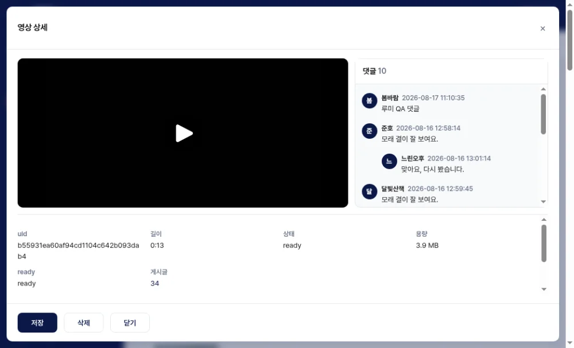Image resolution: width=574 pixels, height=348 pixels.
Task: Click the 3.9 MB file size value
Action: (x=427, y=245)
